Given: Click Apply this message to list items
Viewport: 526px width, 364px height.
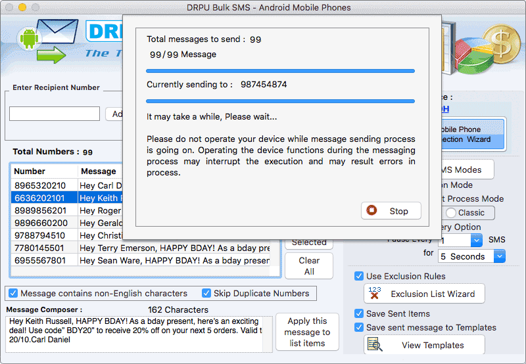Looking at the screenshot, I should click(306, 332).
